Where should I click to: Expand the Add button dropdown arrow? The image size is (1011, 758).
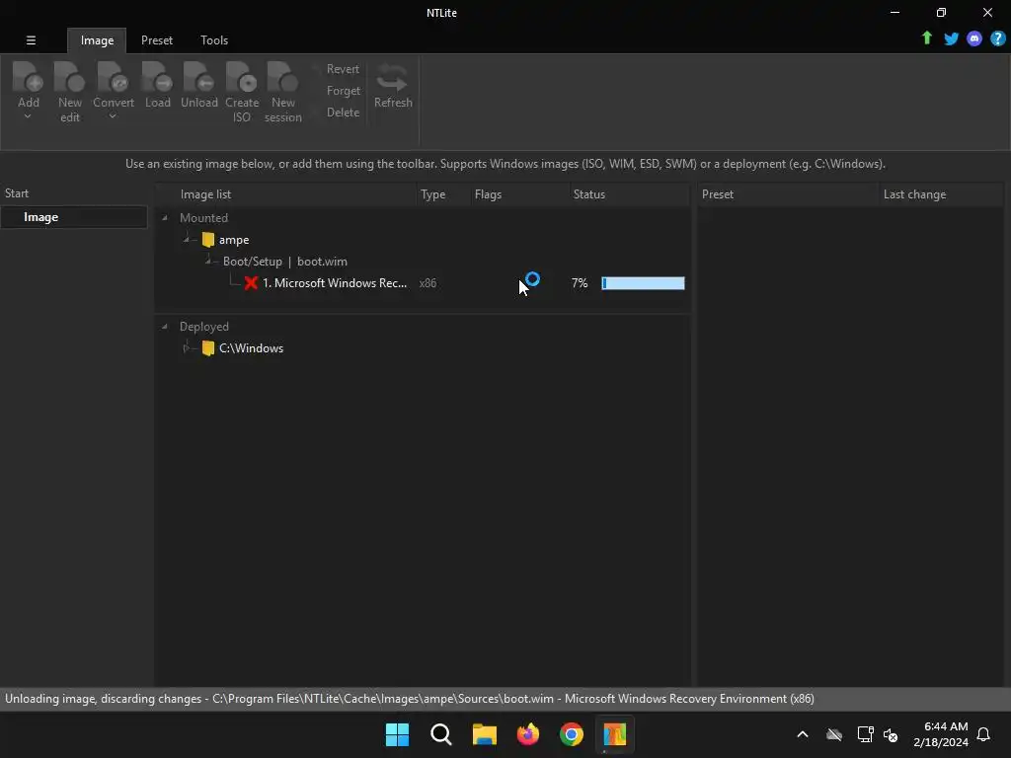tap(28, 116)
